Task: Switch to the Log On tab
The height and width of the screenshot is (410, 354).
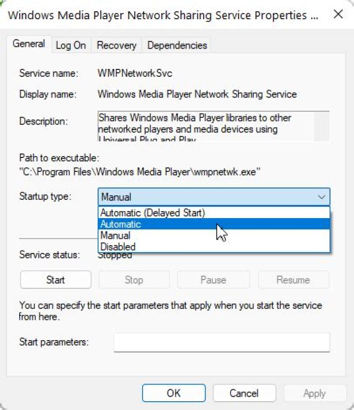Action: (70, 45)
